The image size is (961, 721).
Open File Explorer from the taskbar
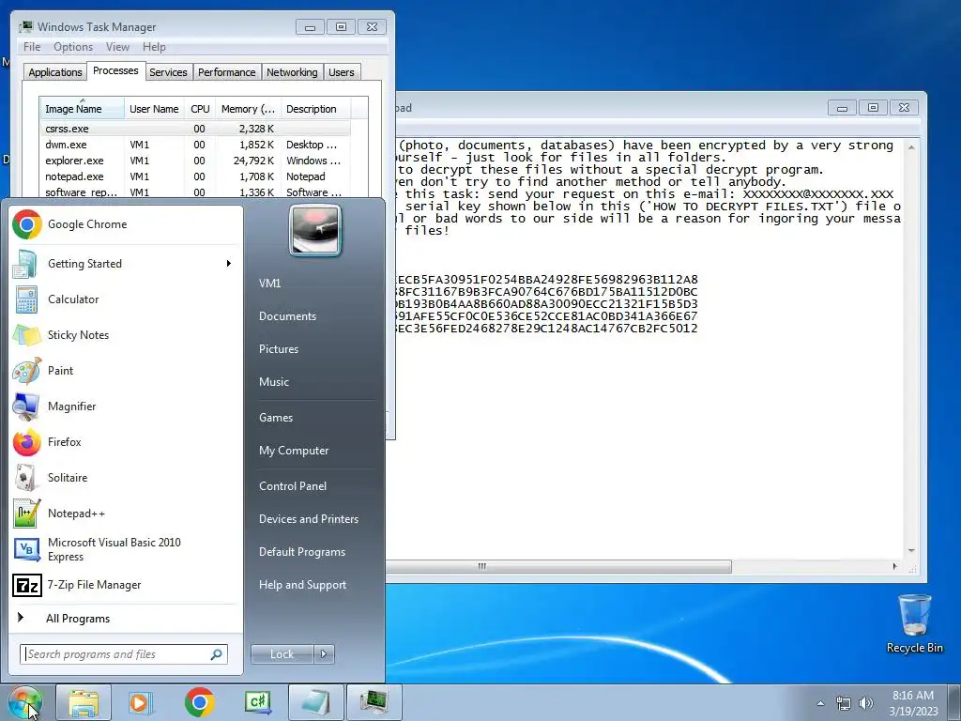point(84,702)
